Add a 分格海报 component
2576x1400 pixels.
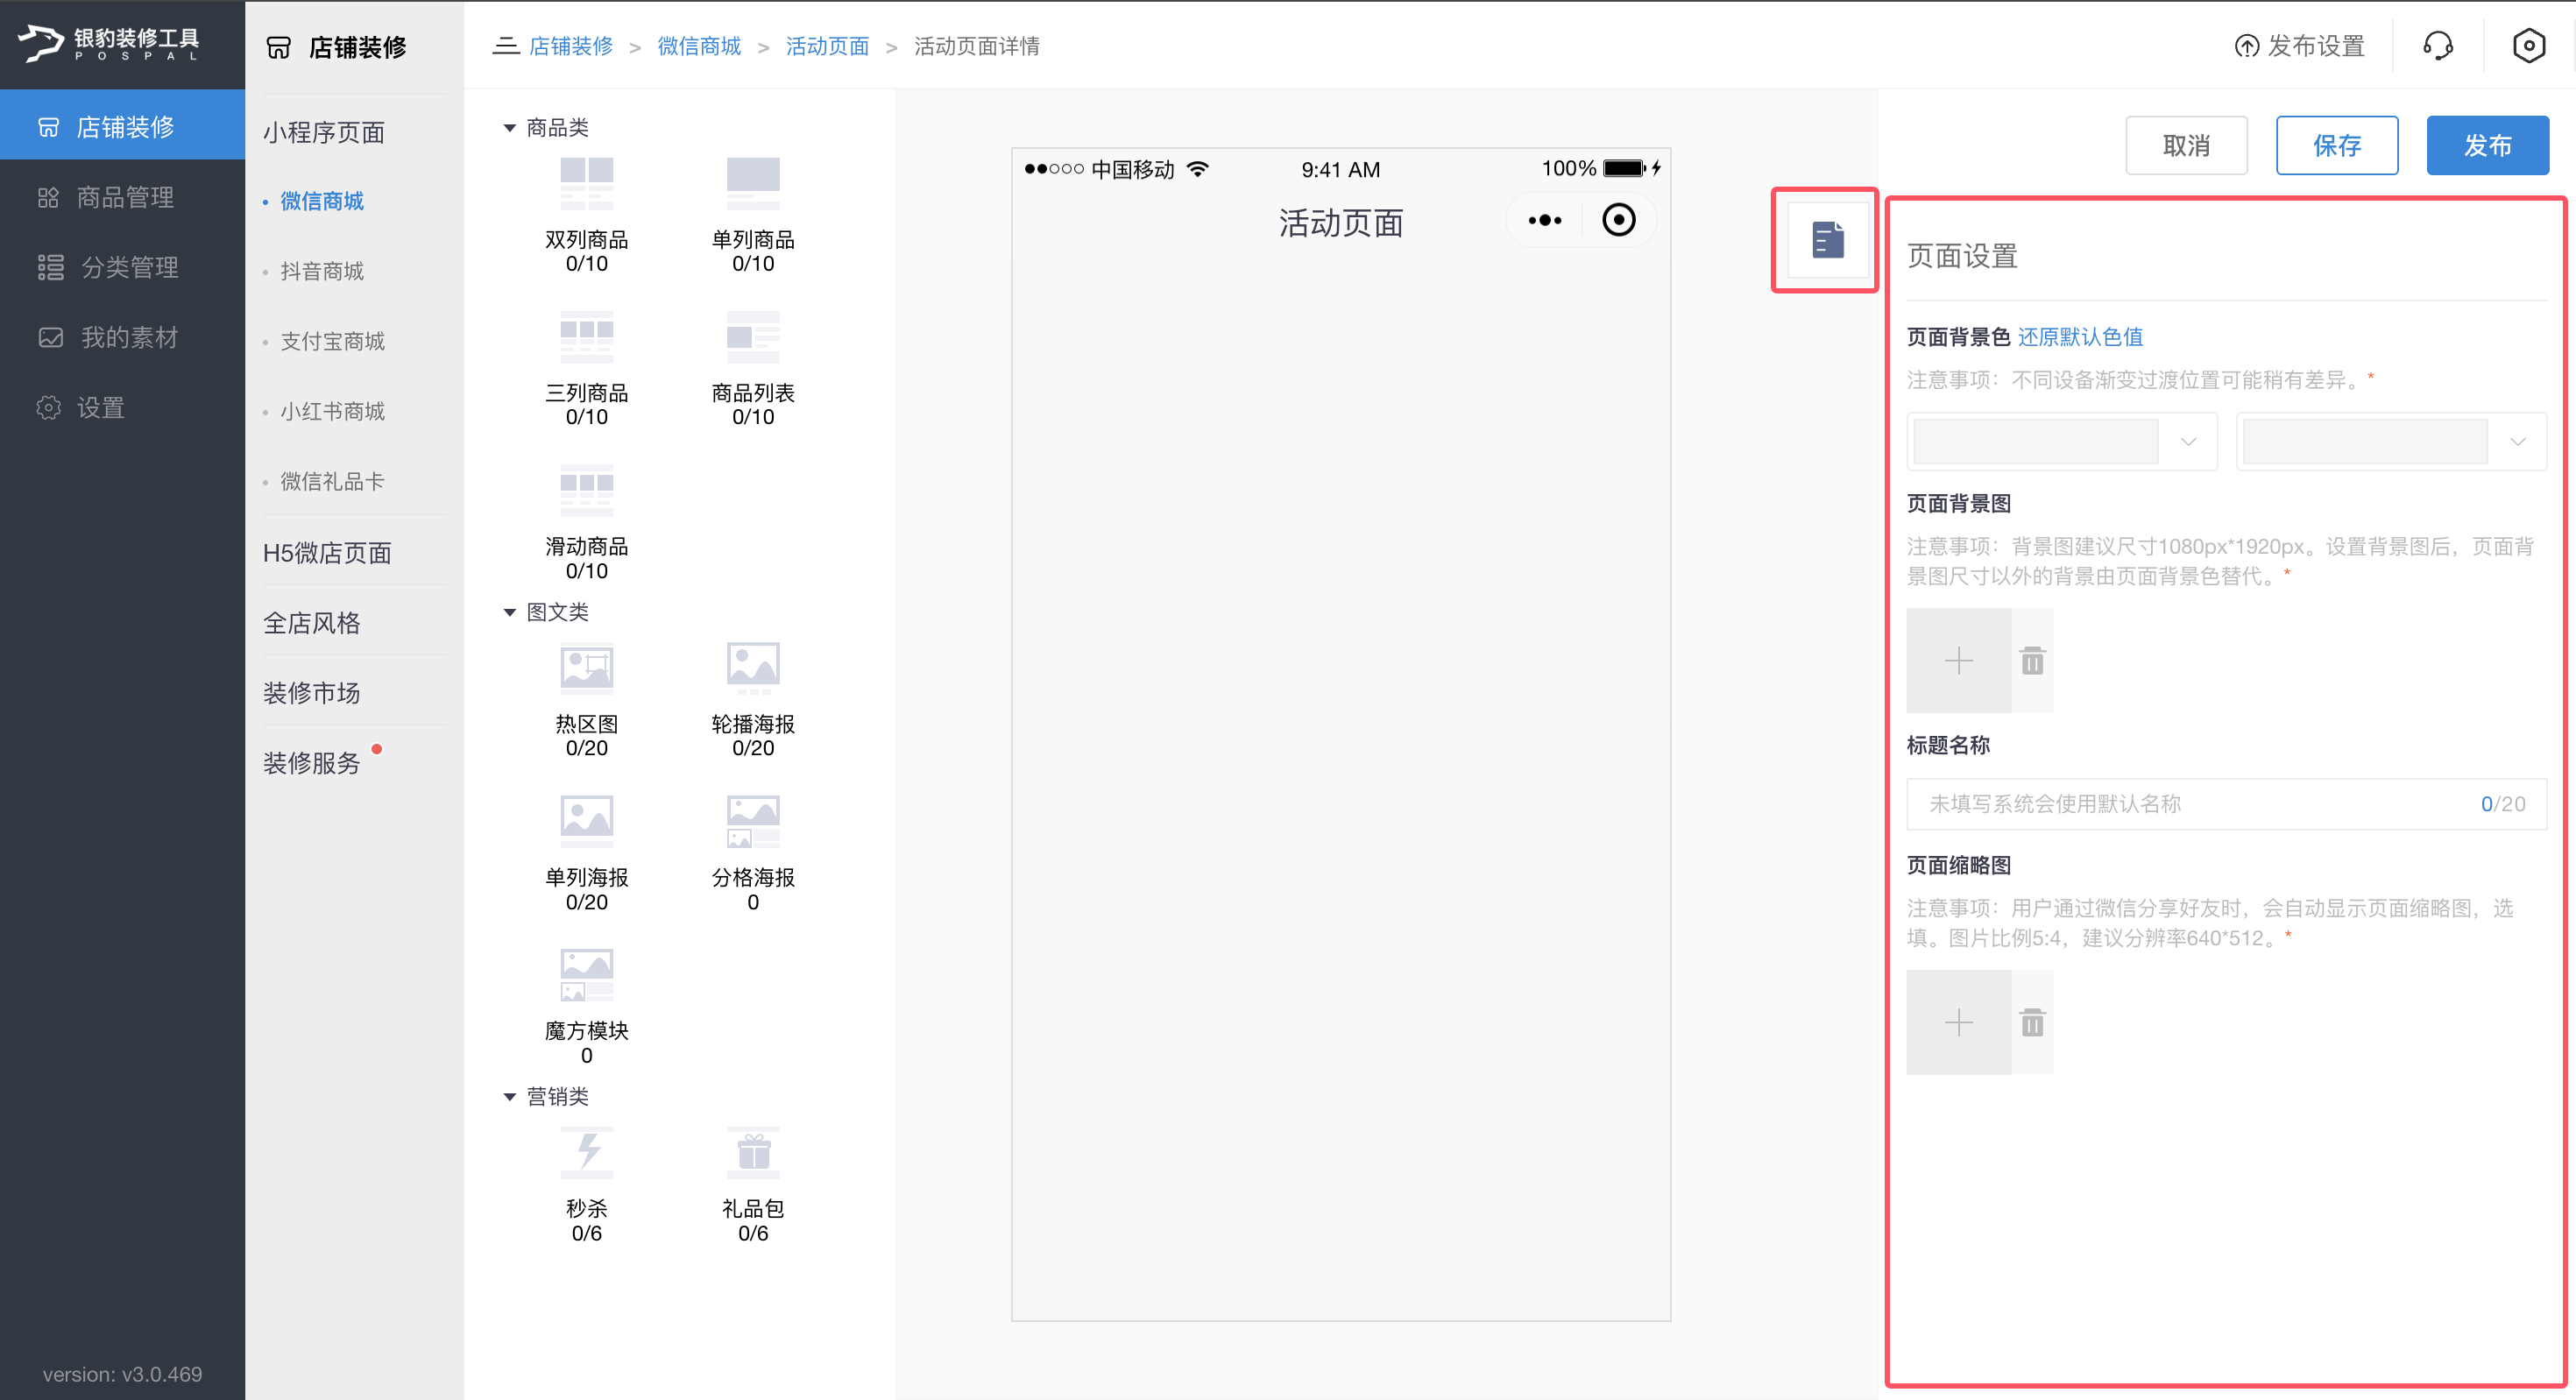point(752,853)
